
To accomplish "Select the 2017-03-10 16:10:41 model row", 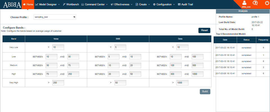I will click(x=242, y=61).
